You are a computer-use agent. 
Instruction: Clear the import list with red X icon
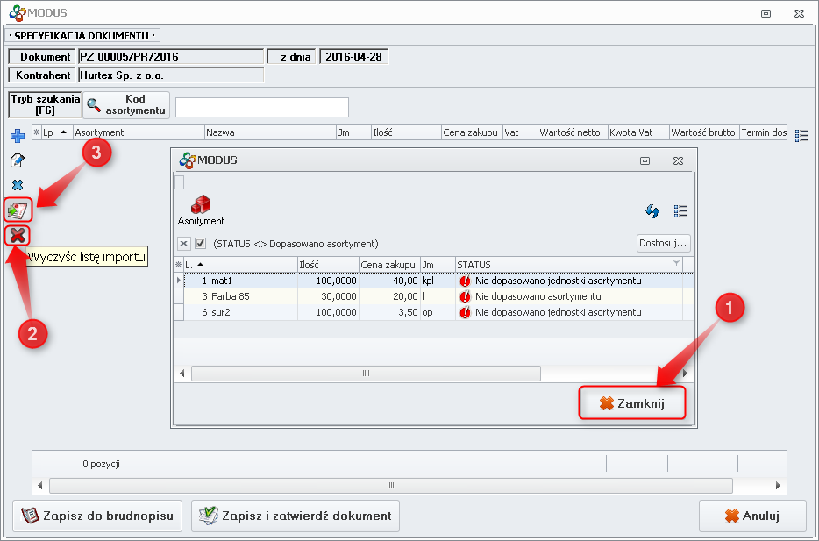point(17,235)
